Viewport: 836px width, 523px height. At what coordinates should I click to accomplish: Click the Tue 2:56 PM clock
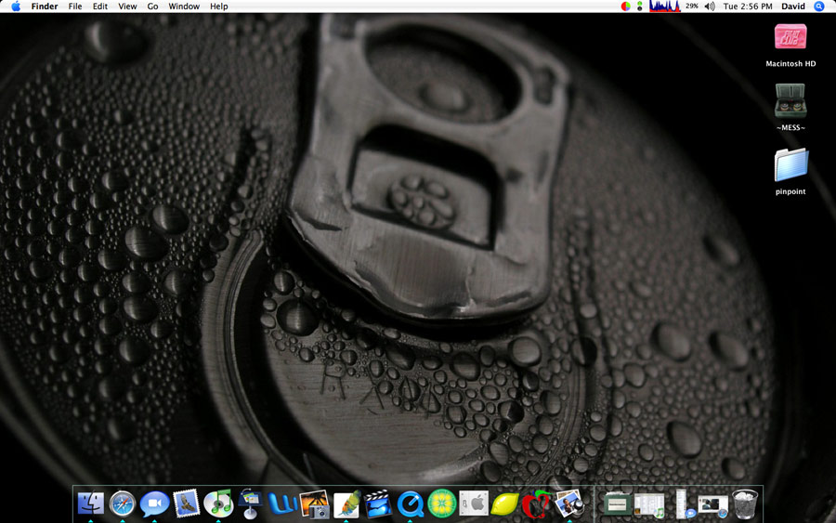748,7
